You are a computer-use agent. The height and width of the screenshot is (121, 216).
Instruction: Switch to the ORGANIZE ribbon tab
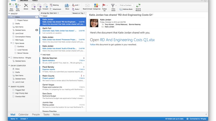(x=24, y=1)
